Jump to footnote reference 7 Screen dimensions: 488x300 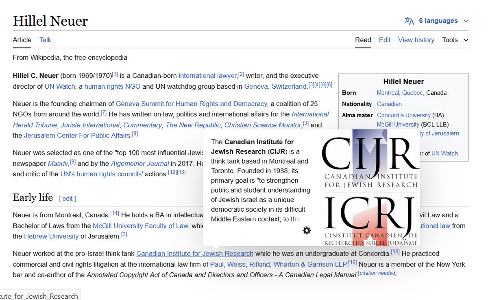[x=104, y=113]
